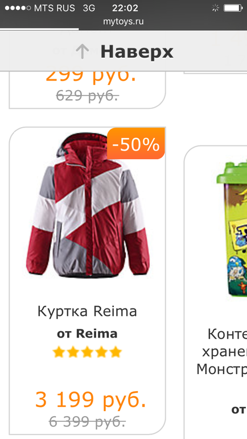Open the Куртка Reima product title
247x439 pixels.
(x=87, y=311)
